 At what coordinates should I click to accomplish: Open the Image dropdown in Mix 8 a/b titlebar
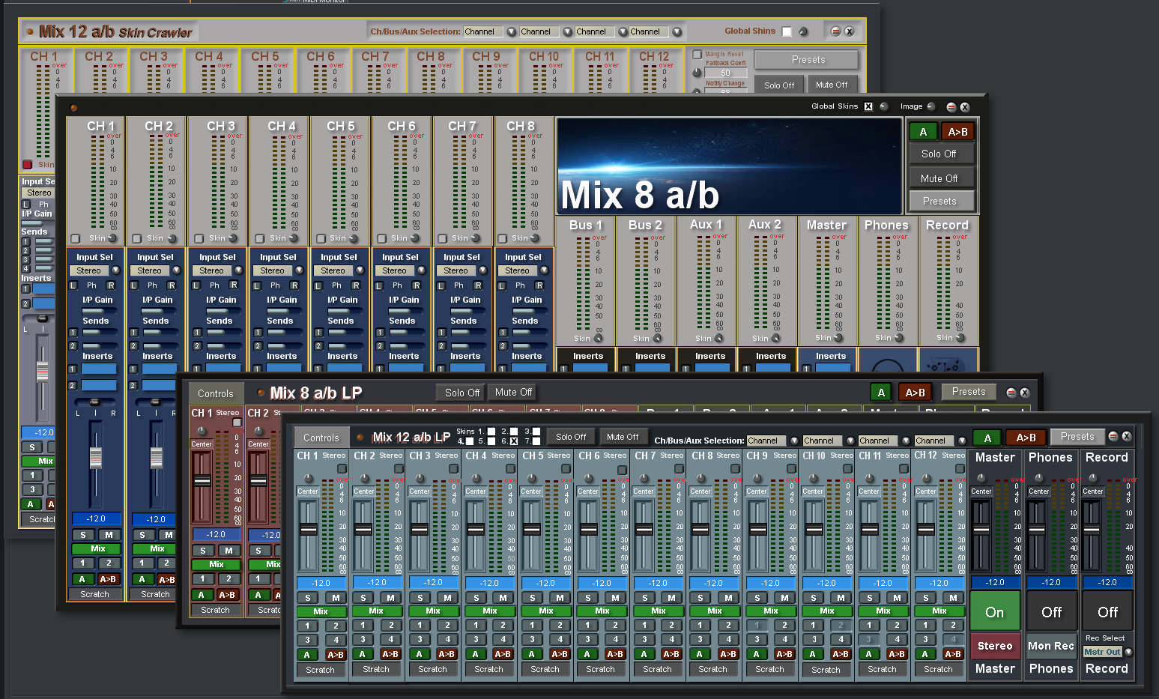click(x=932, y=106)
